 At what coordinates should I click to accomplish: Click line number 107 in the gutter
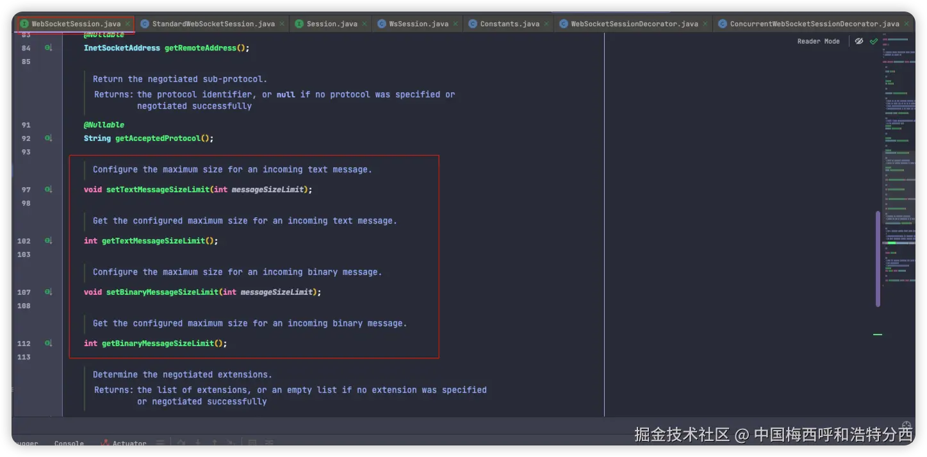(24, 292)
